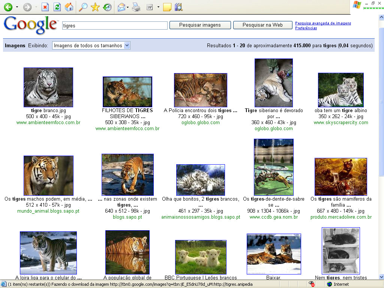The image size is (384, 288).
Task: Go to the Home page
Action: pos(69,7)
